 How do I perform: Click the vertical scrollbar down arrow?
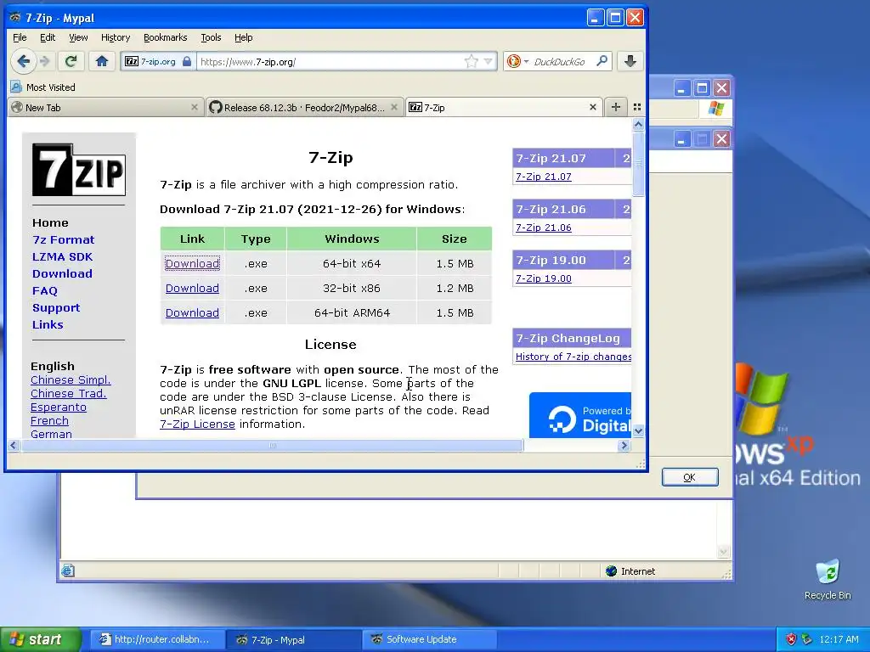pos(638,430)
